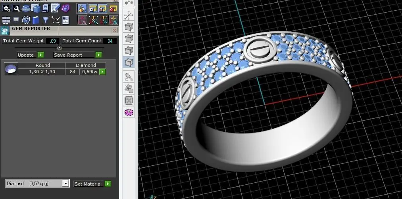Click the gray monitor display icon
The height and width of the screenshot is (199, 402).
16,20
